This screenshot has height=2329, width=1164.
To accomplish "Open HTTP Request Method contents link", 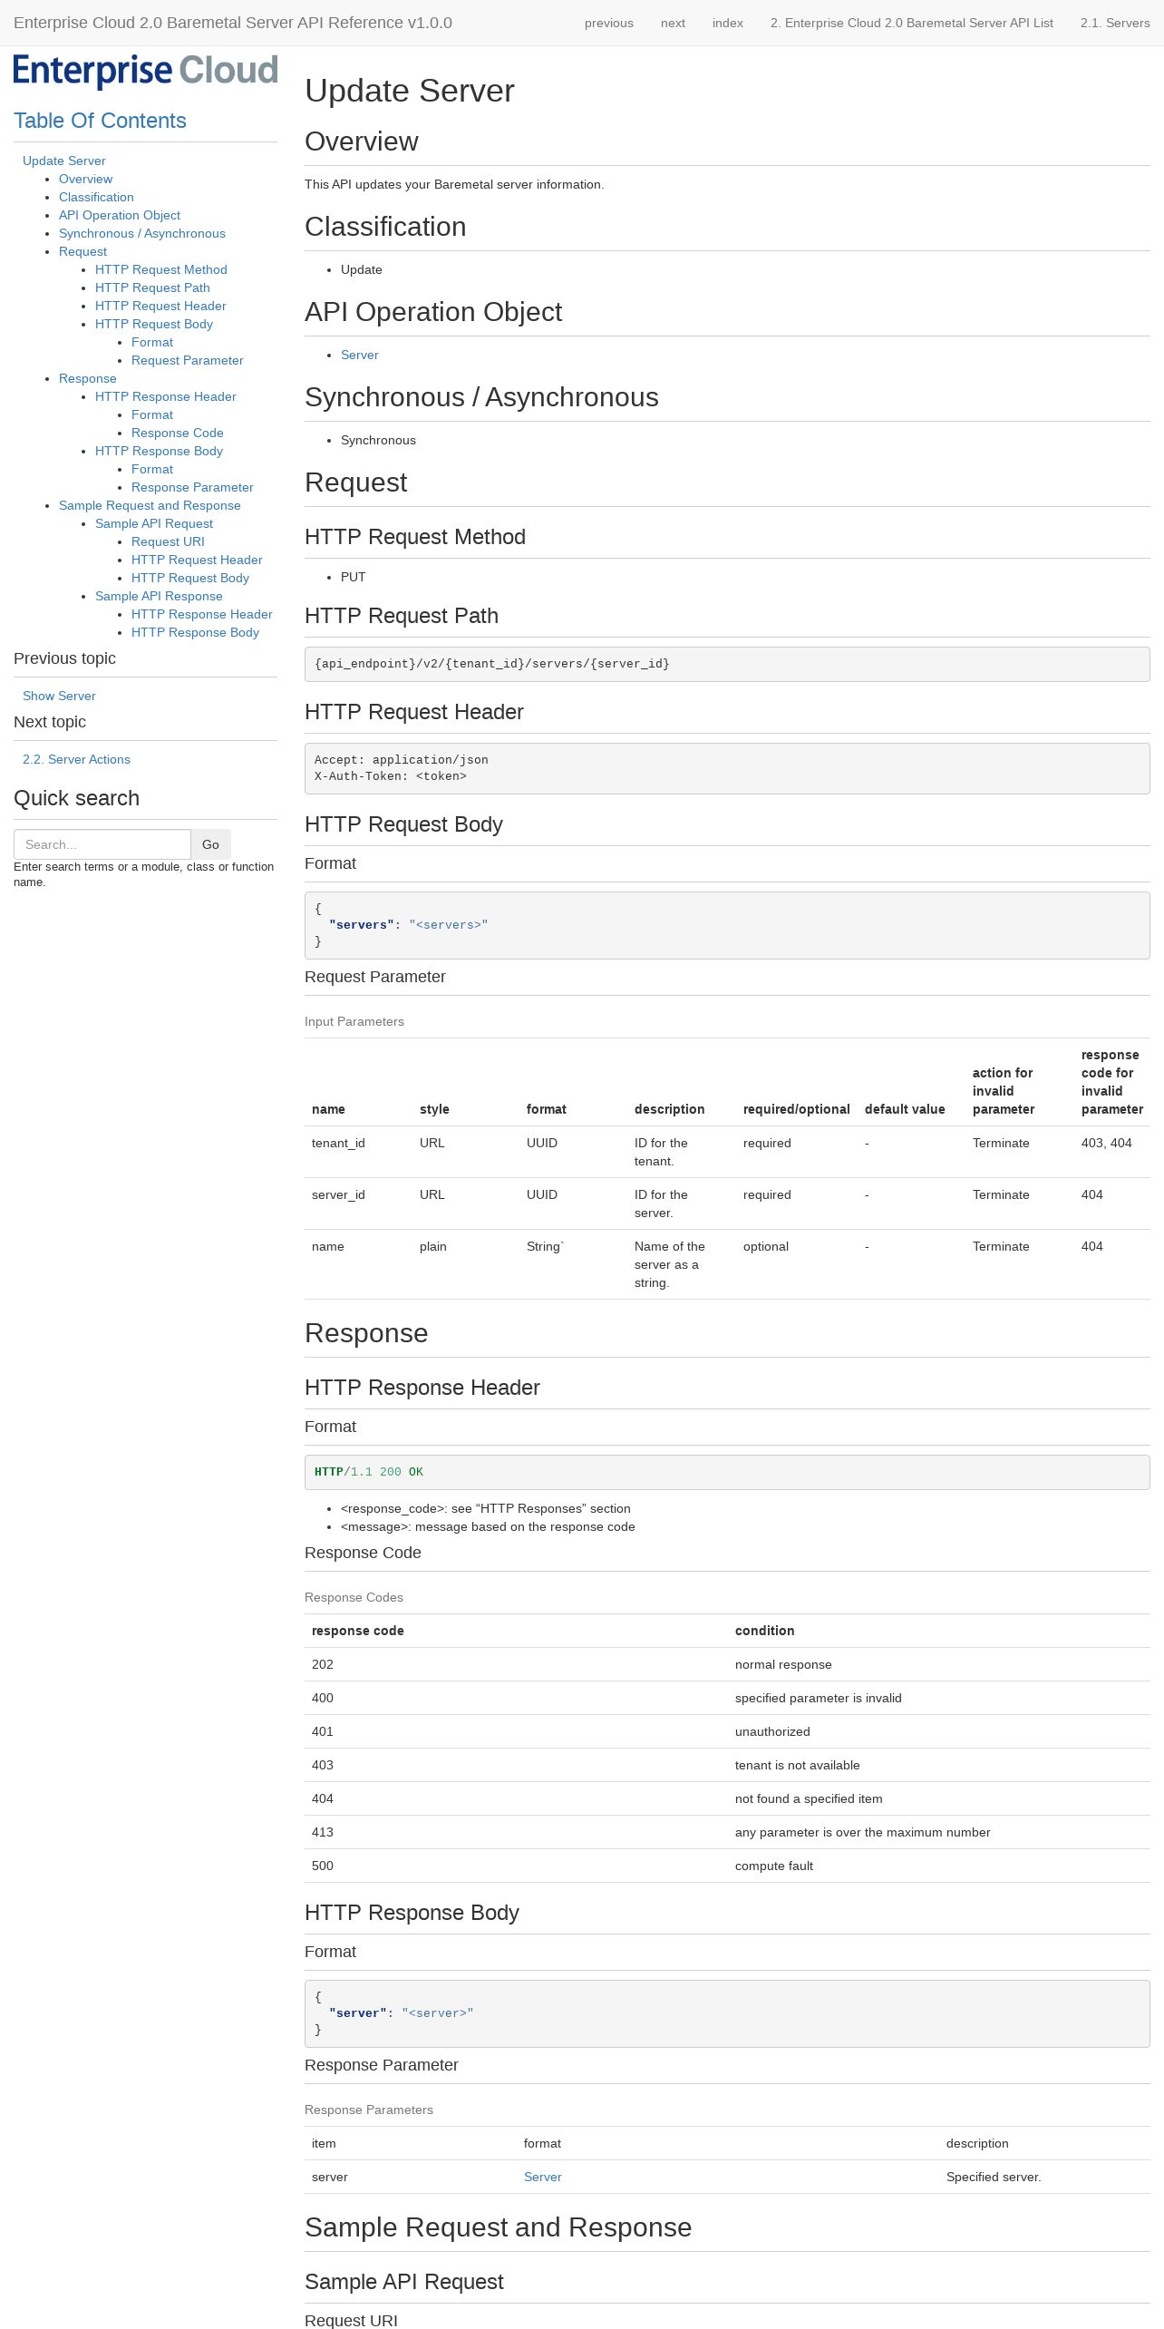I will click(x=161, y=269).
